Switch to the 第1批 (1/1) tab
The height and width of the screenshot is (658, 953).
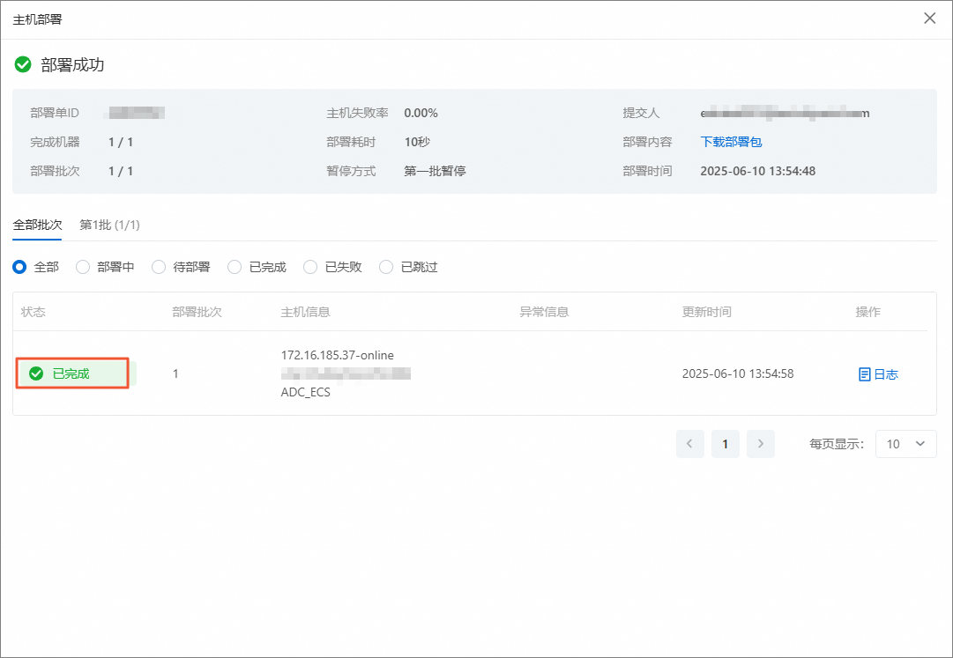coord(109,225)
